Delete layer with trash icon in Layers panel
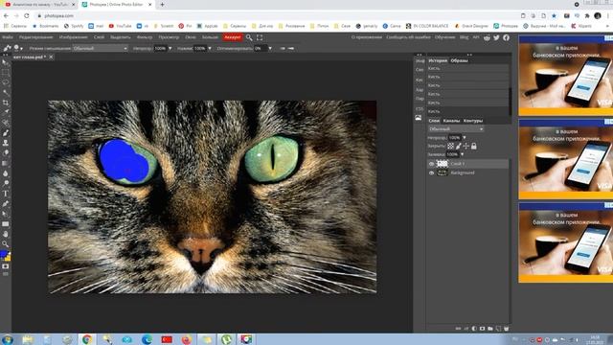This screenshot has width=613, height=345. 507,329
